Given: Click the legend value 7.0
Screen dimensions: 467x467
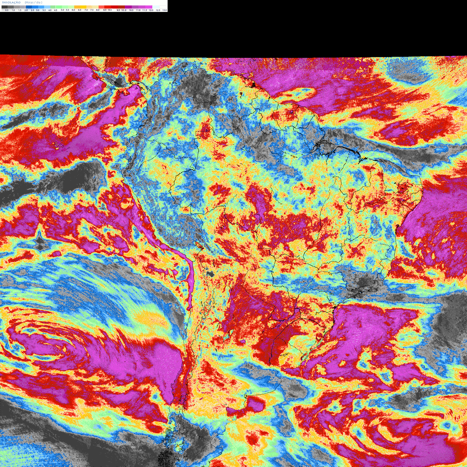Looking at the screenshot, I should click(86, 10).
